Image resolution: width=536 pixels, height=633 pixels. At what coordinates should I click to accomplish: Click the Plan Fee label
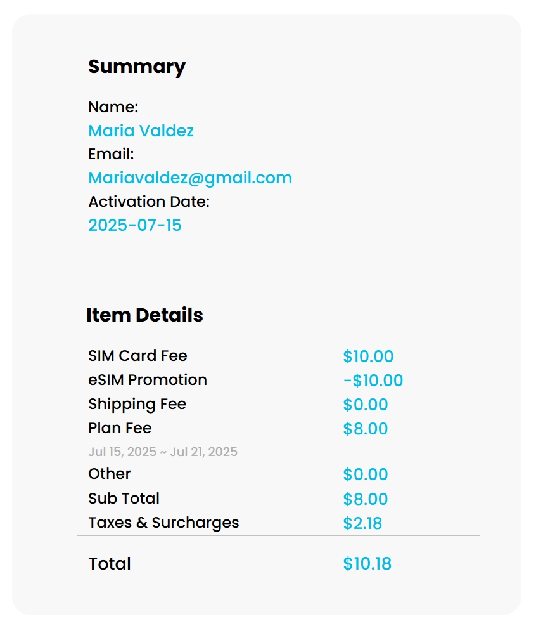[x=120, y=428]
